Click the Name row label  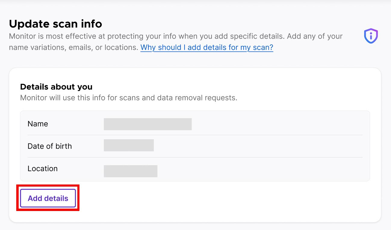click(x=38, y=124)
